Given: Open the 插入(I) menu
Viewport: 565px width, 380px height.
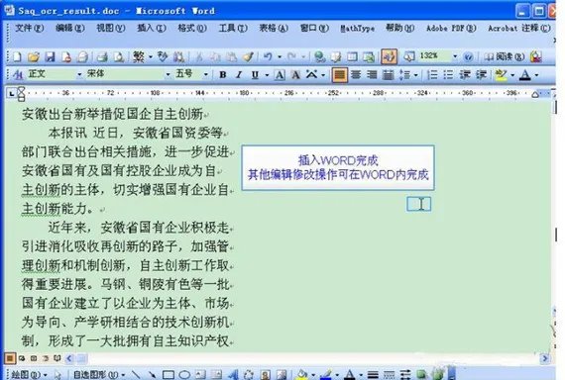Looking at the screenshot, I should 152,28.
